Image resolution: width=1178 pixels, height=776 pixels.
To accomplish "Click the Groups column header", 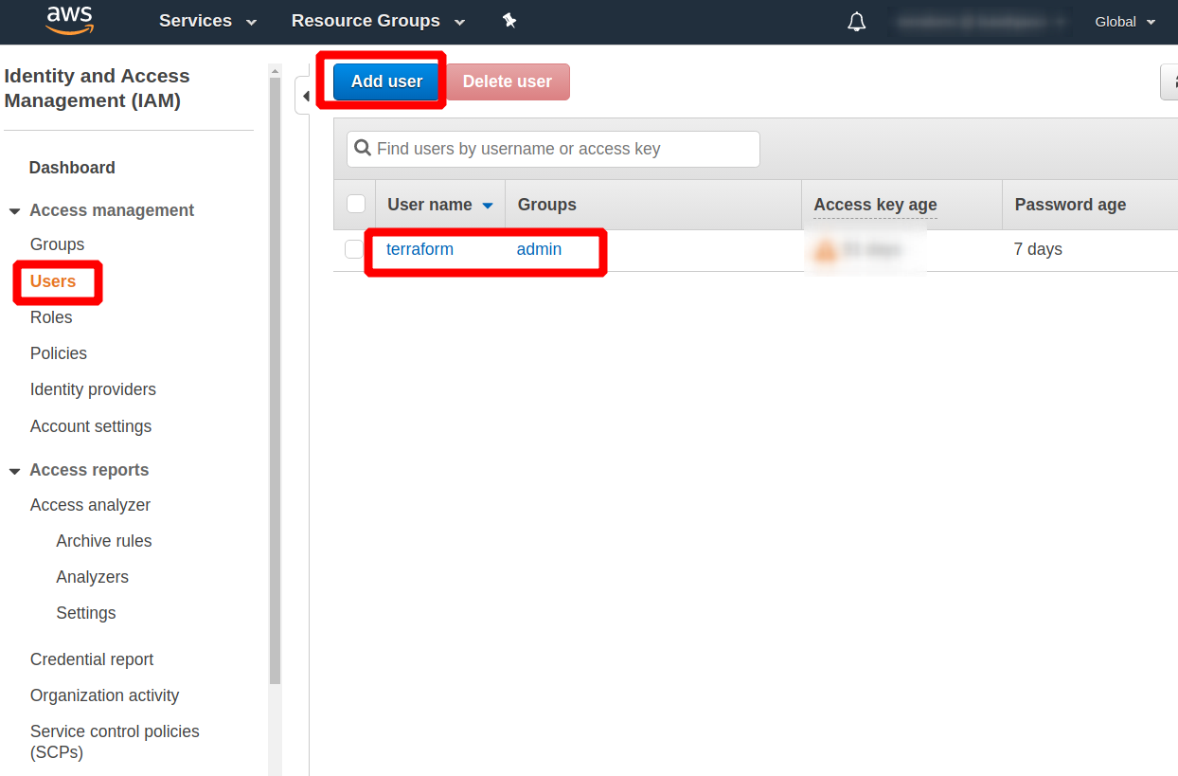I will pos(546,205).
